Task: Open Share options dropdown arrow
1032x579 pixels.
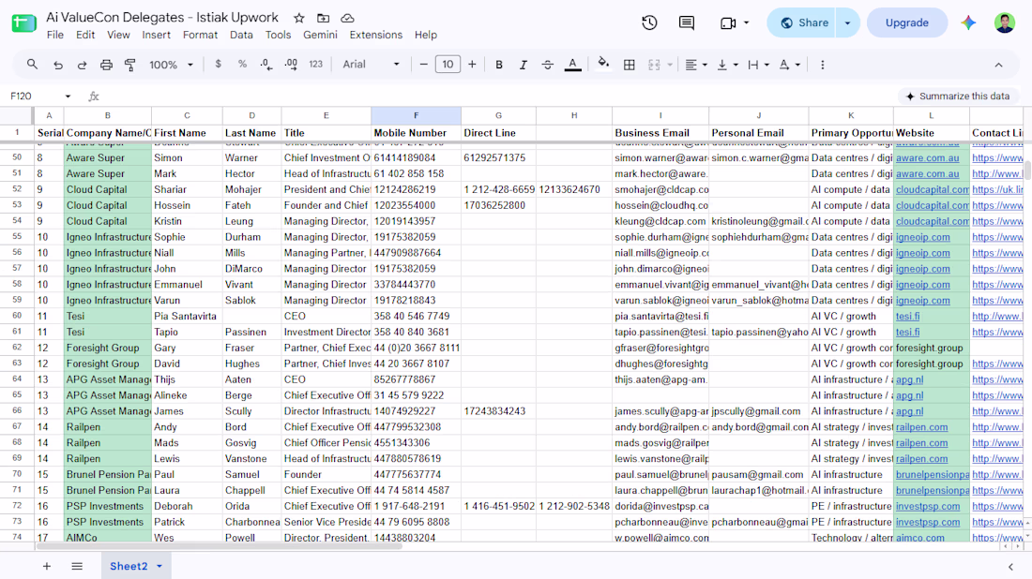Action: (x=848, y=23)
